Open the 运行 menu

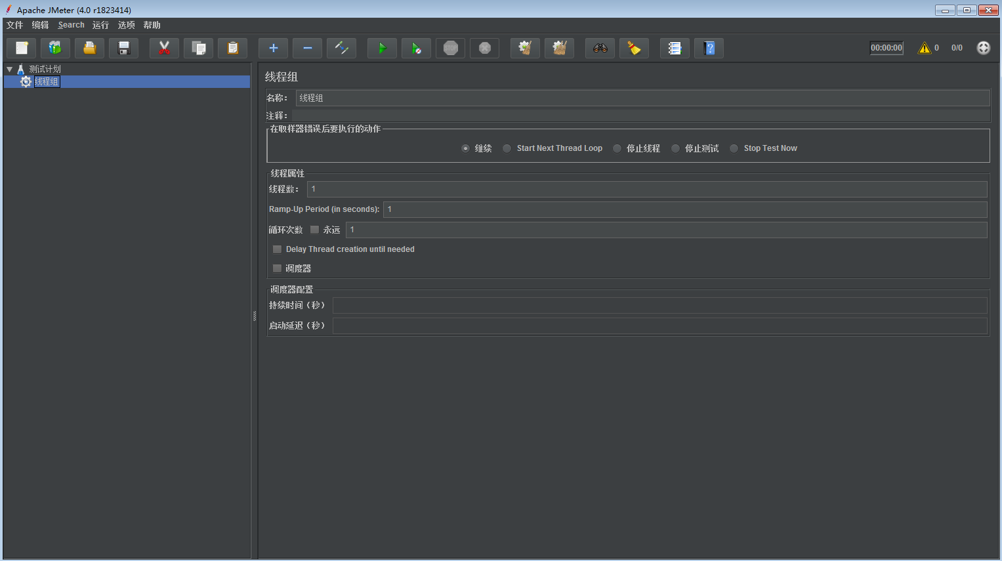pyautogui.click(x=100, y=25)
